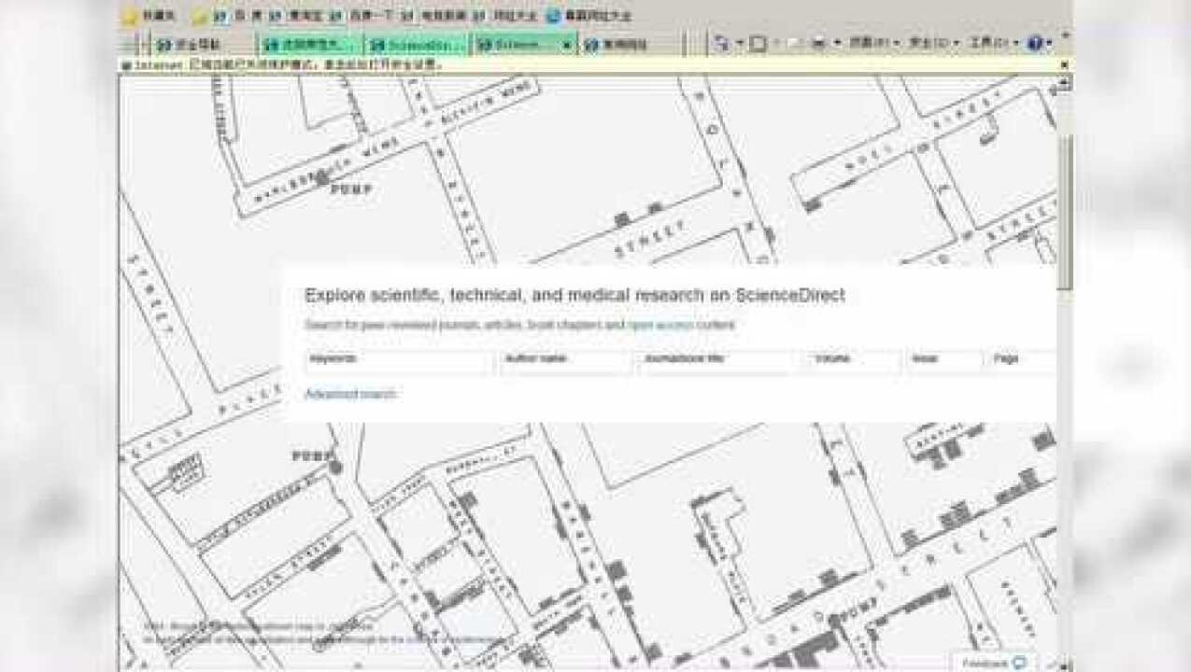
Task: Click the vertical scrollbar thumb
Action: point(1065,215)
